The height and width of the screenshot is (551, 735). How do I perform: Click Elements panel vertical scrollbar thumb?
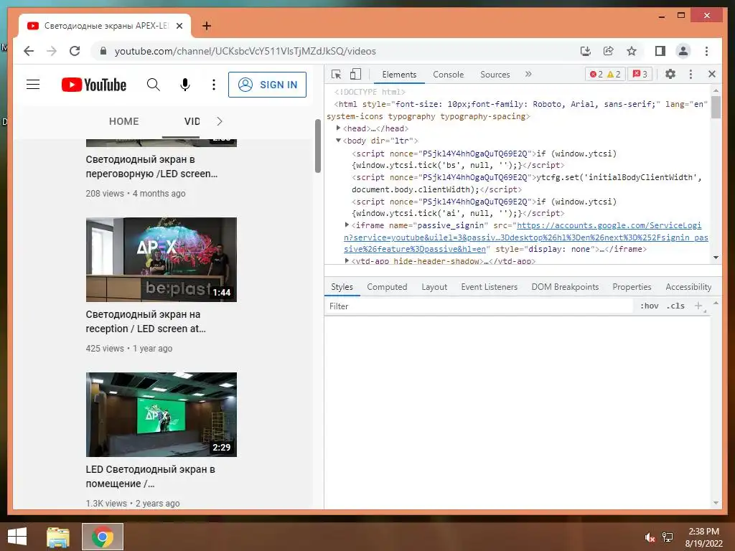(716, 106)
